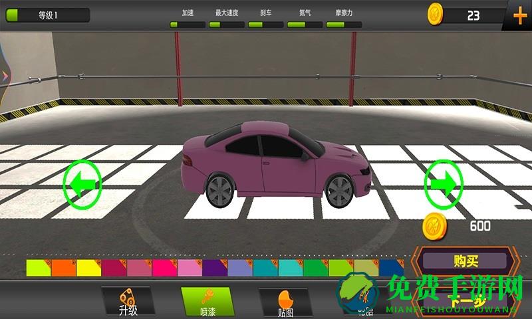Click the green left arrow to view previous car
Viewport: 532px width, 319px height.
(x=82, y=183)
